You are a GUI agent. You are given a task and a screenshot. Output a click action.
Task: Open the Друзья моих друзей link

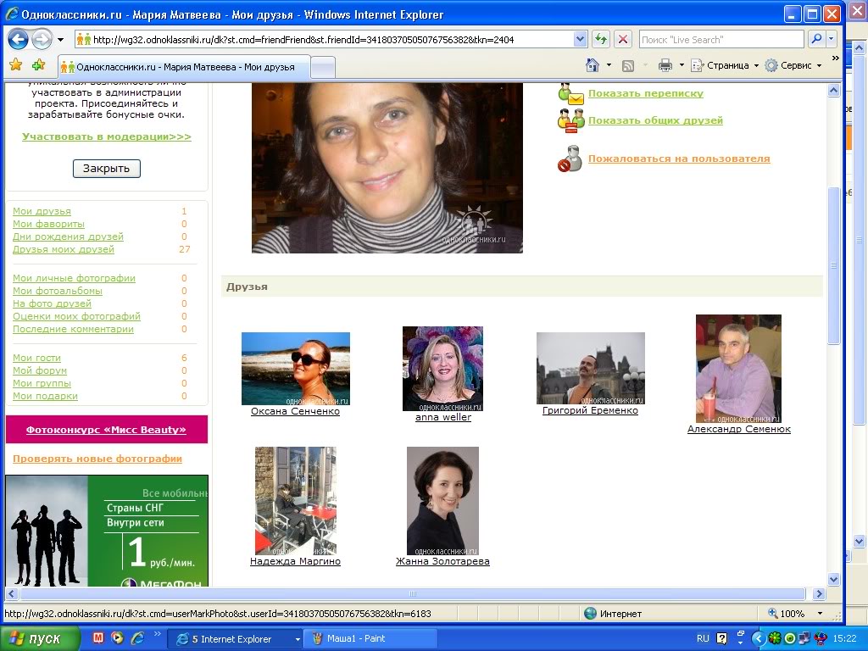pos(64,249)
